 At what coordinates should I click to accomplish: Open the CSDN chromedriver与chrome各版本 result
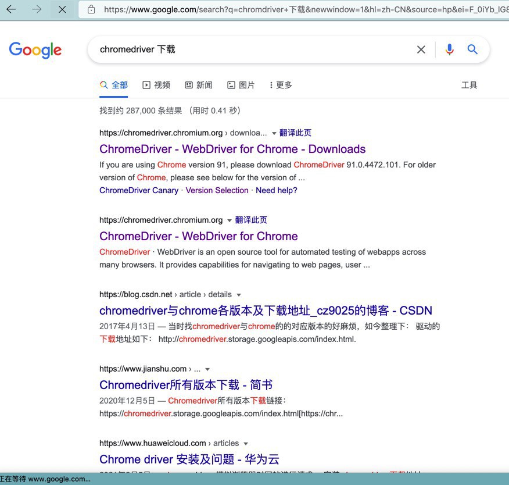point(266,311)
